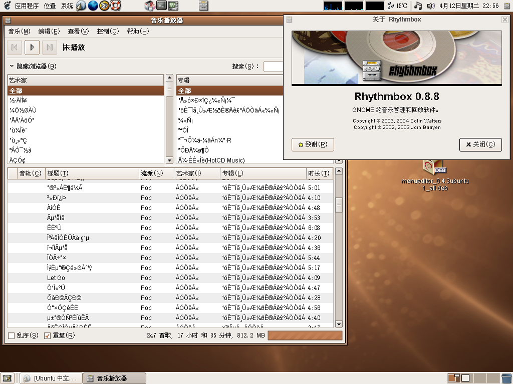Image resolution: width=513 pixels, height=384 pixels.
Task: Click the song list scrollbar thumb
Action: 339,205
